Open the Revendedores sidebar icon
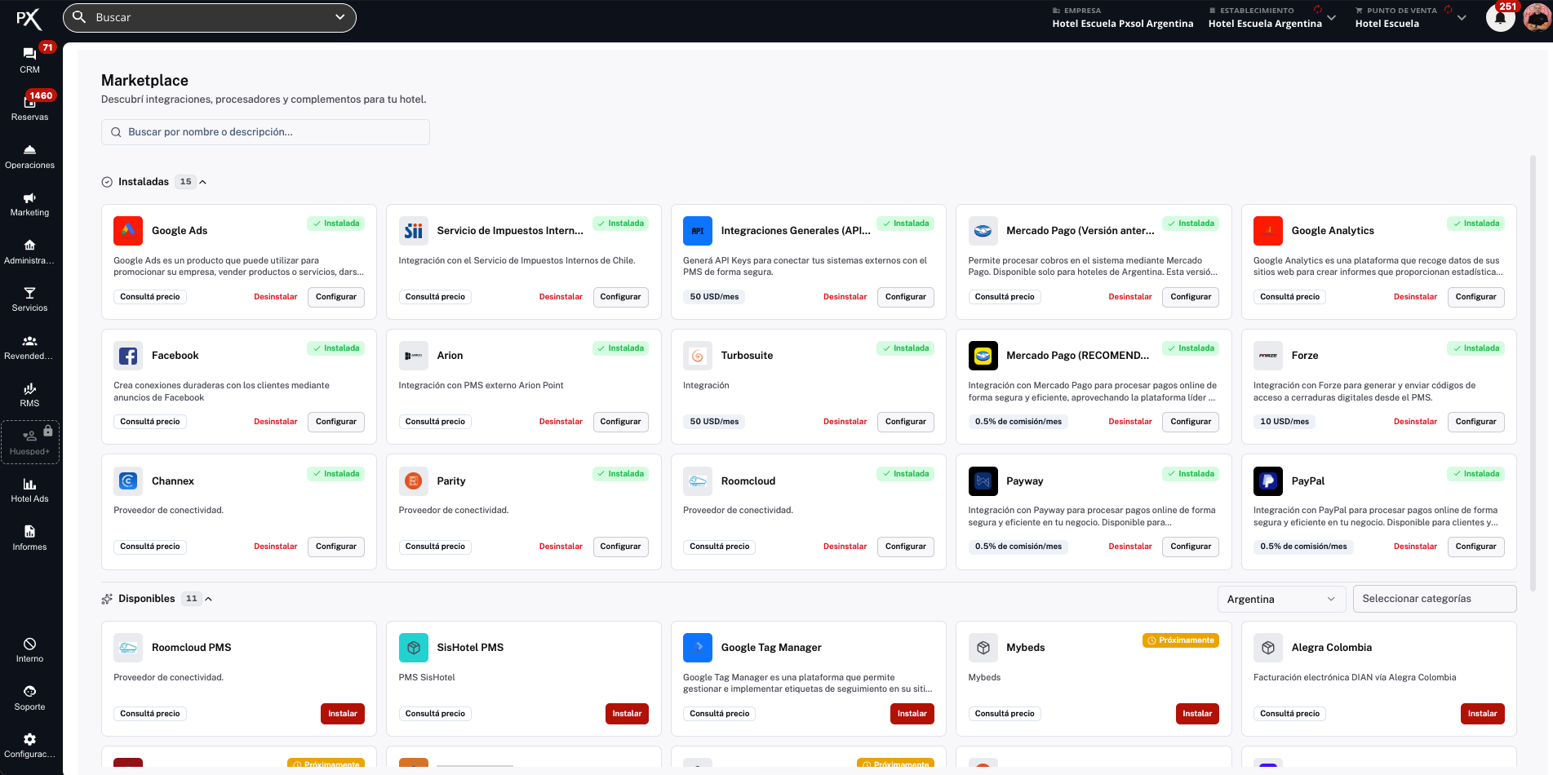Viewport: 1553px width, 775px height. [x=29, y=341]
